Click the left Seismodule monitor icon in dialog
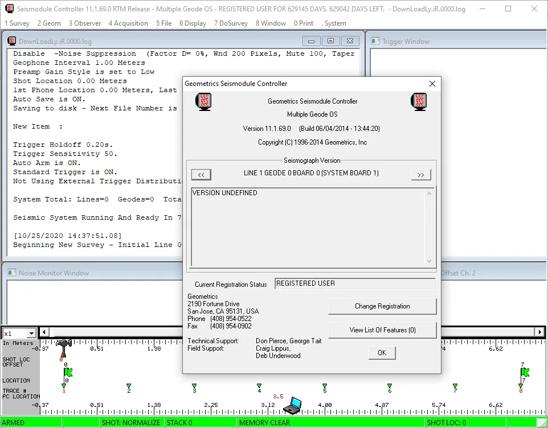The height and width of the screenshot is (428, 548). tap(203, 102)
